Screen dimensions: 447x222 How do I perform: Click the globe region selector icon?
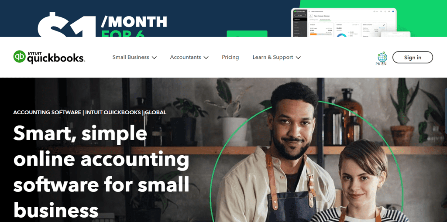coord(382,57)
